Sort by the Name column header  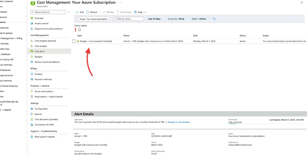(x=127, y=36)
